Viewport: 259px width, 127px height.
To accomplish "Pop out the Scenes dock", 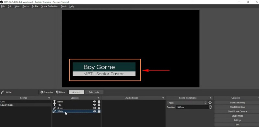I will [x=49, y=98].
